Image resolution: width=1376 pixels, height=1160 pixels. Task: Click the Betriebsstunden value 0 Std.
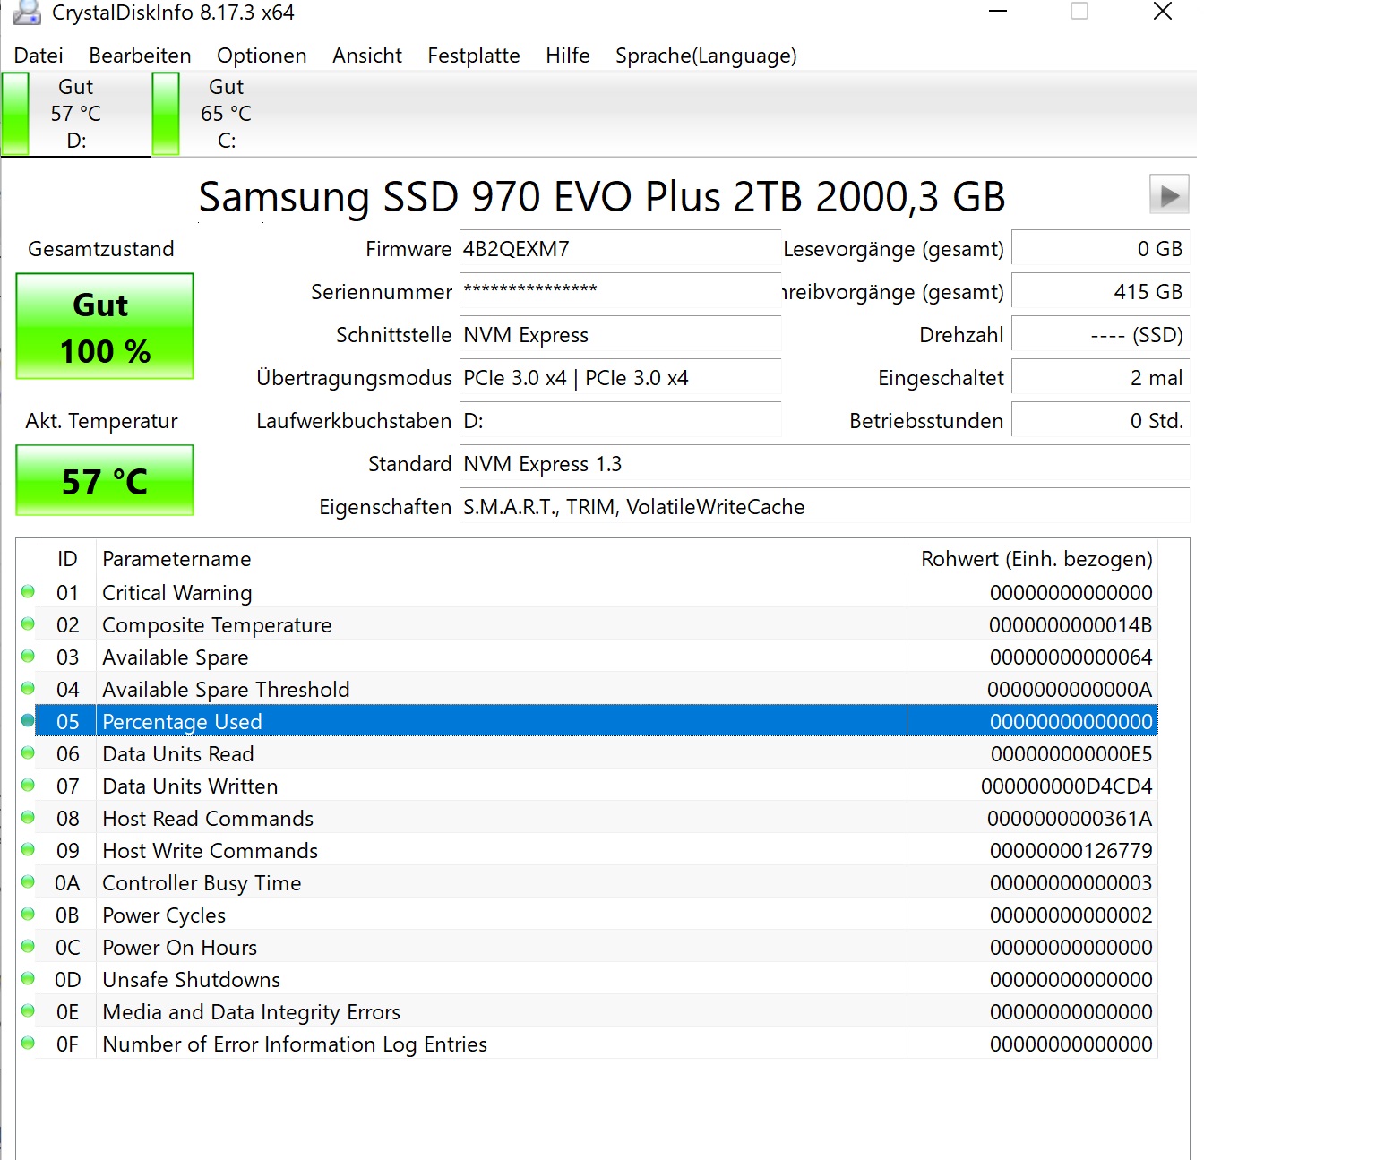coord(1100,421)
